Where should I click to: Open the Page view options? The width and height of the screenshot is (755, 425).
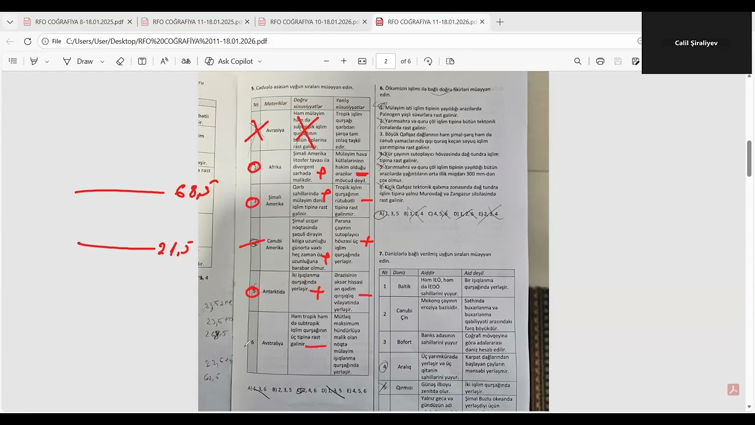[450, 61]
